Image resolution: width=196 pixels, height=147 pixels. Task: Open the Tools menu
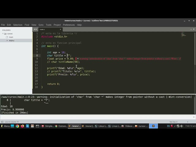(x=48, y=25)
